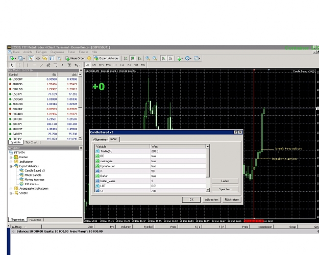Image resolution: width=319 pixels, height=255 pixels.
Task: Expand the Konten tree node
Action: (x=11, y=157)
